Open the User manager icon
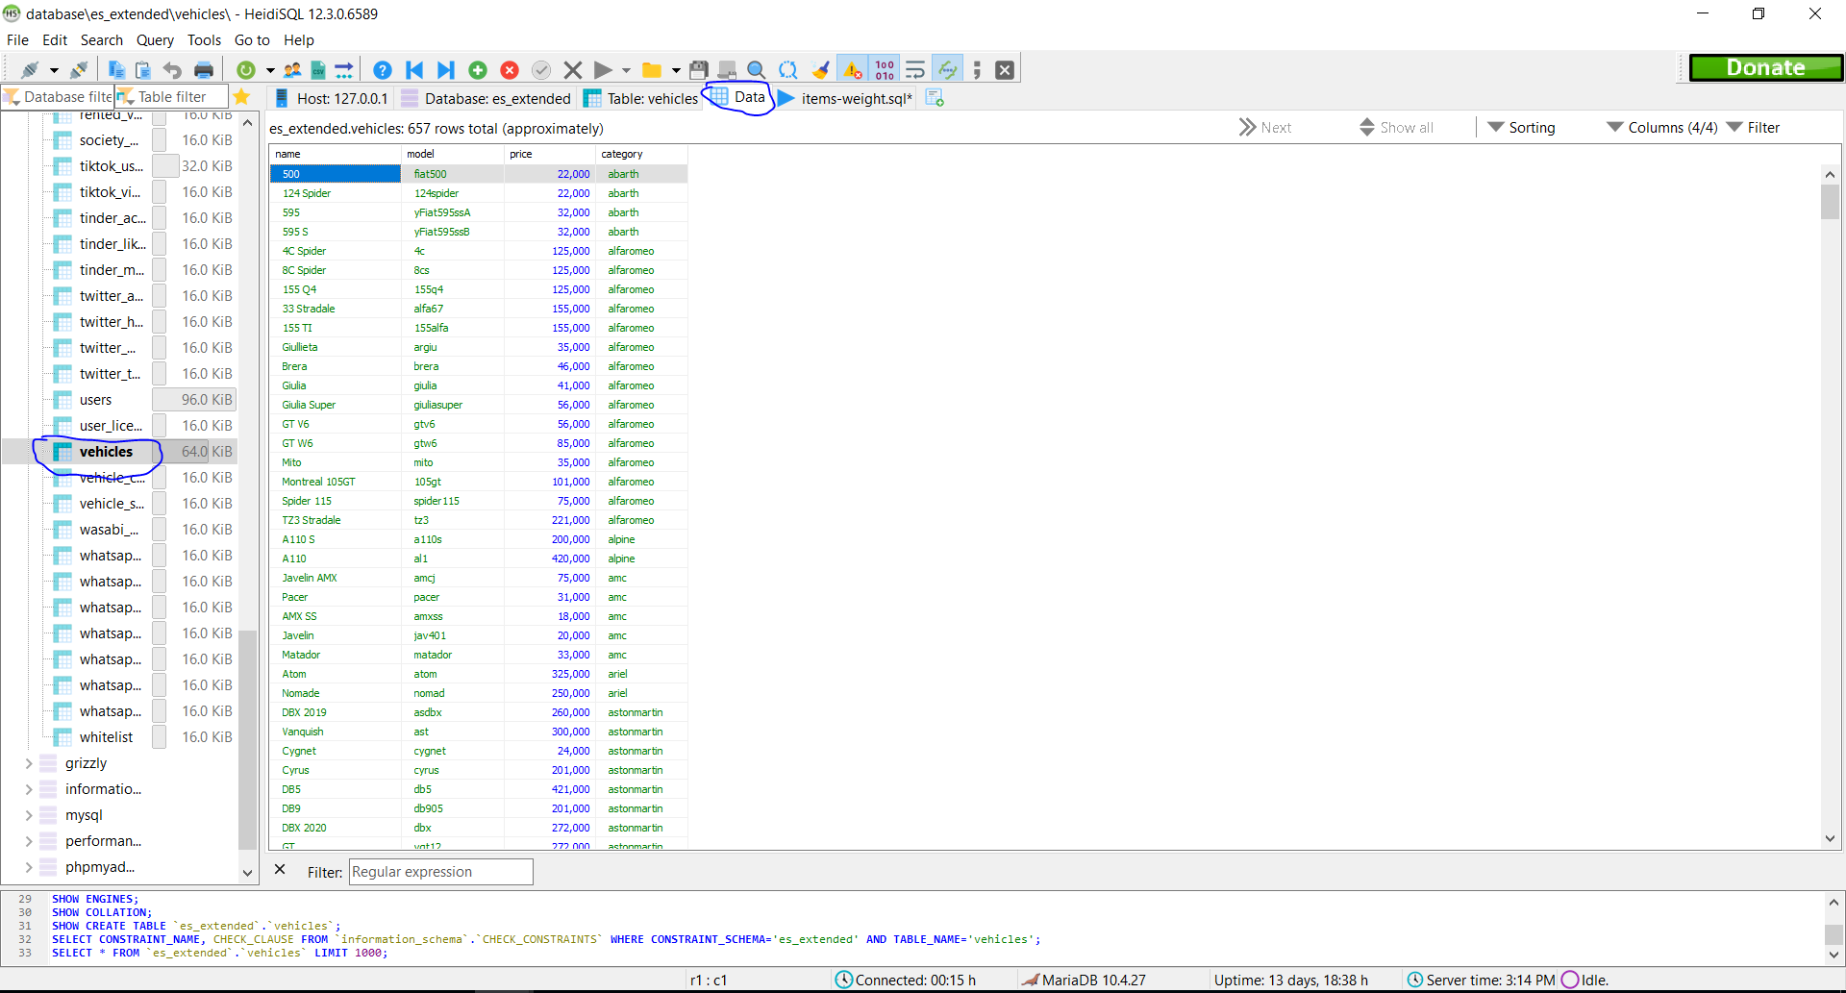The width and height of the screenshot is (1846, 993). pyautogui.click(x=292, y=69)
